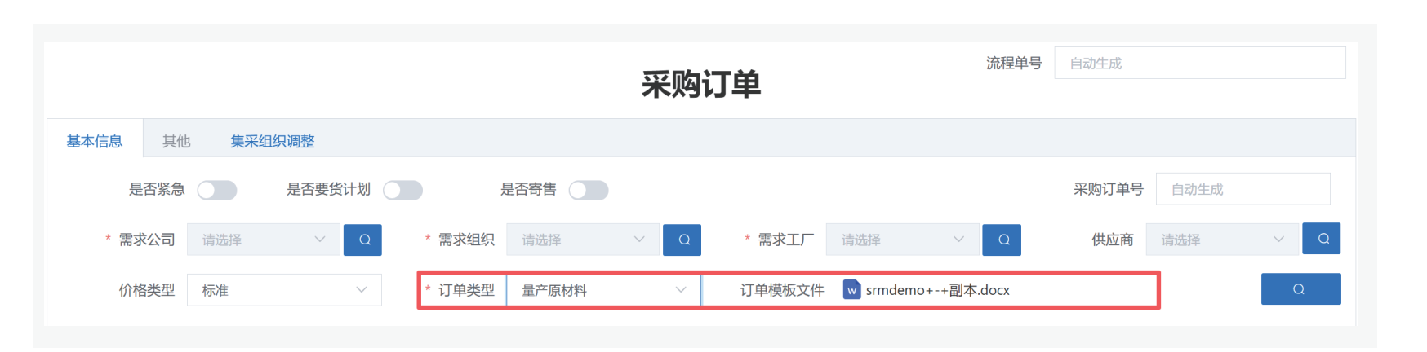Turn on the 是否寄售 switch
The image size is (1427, 352).
click(589, 190)
